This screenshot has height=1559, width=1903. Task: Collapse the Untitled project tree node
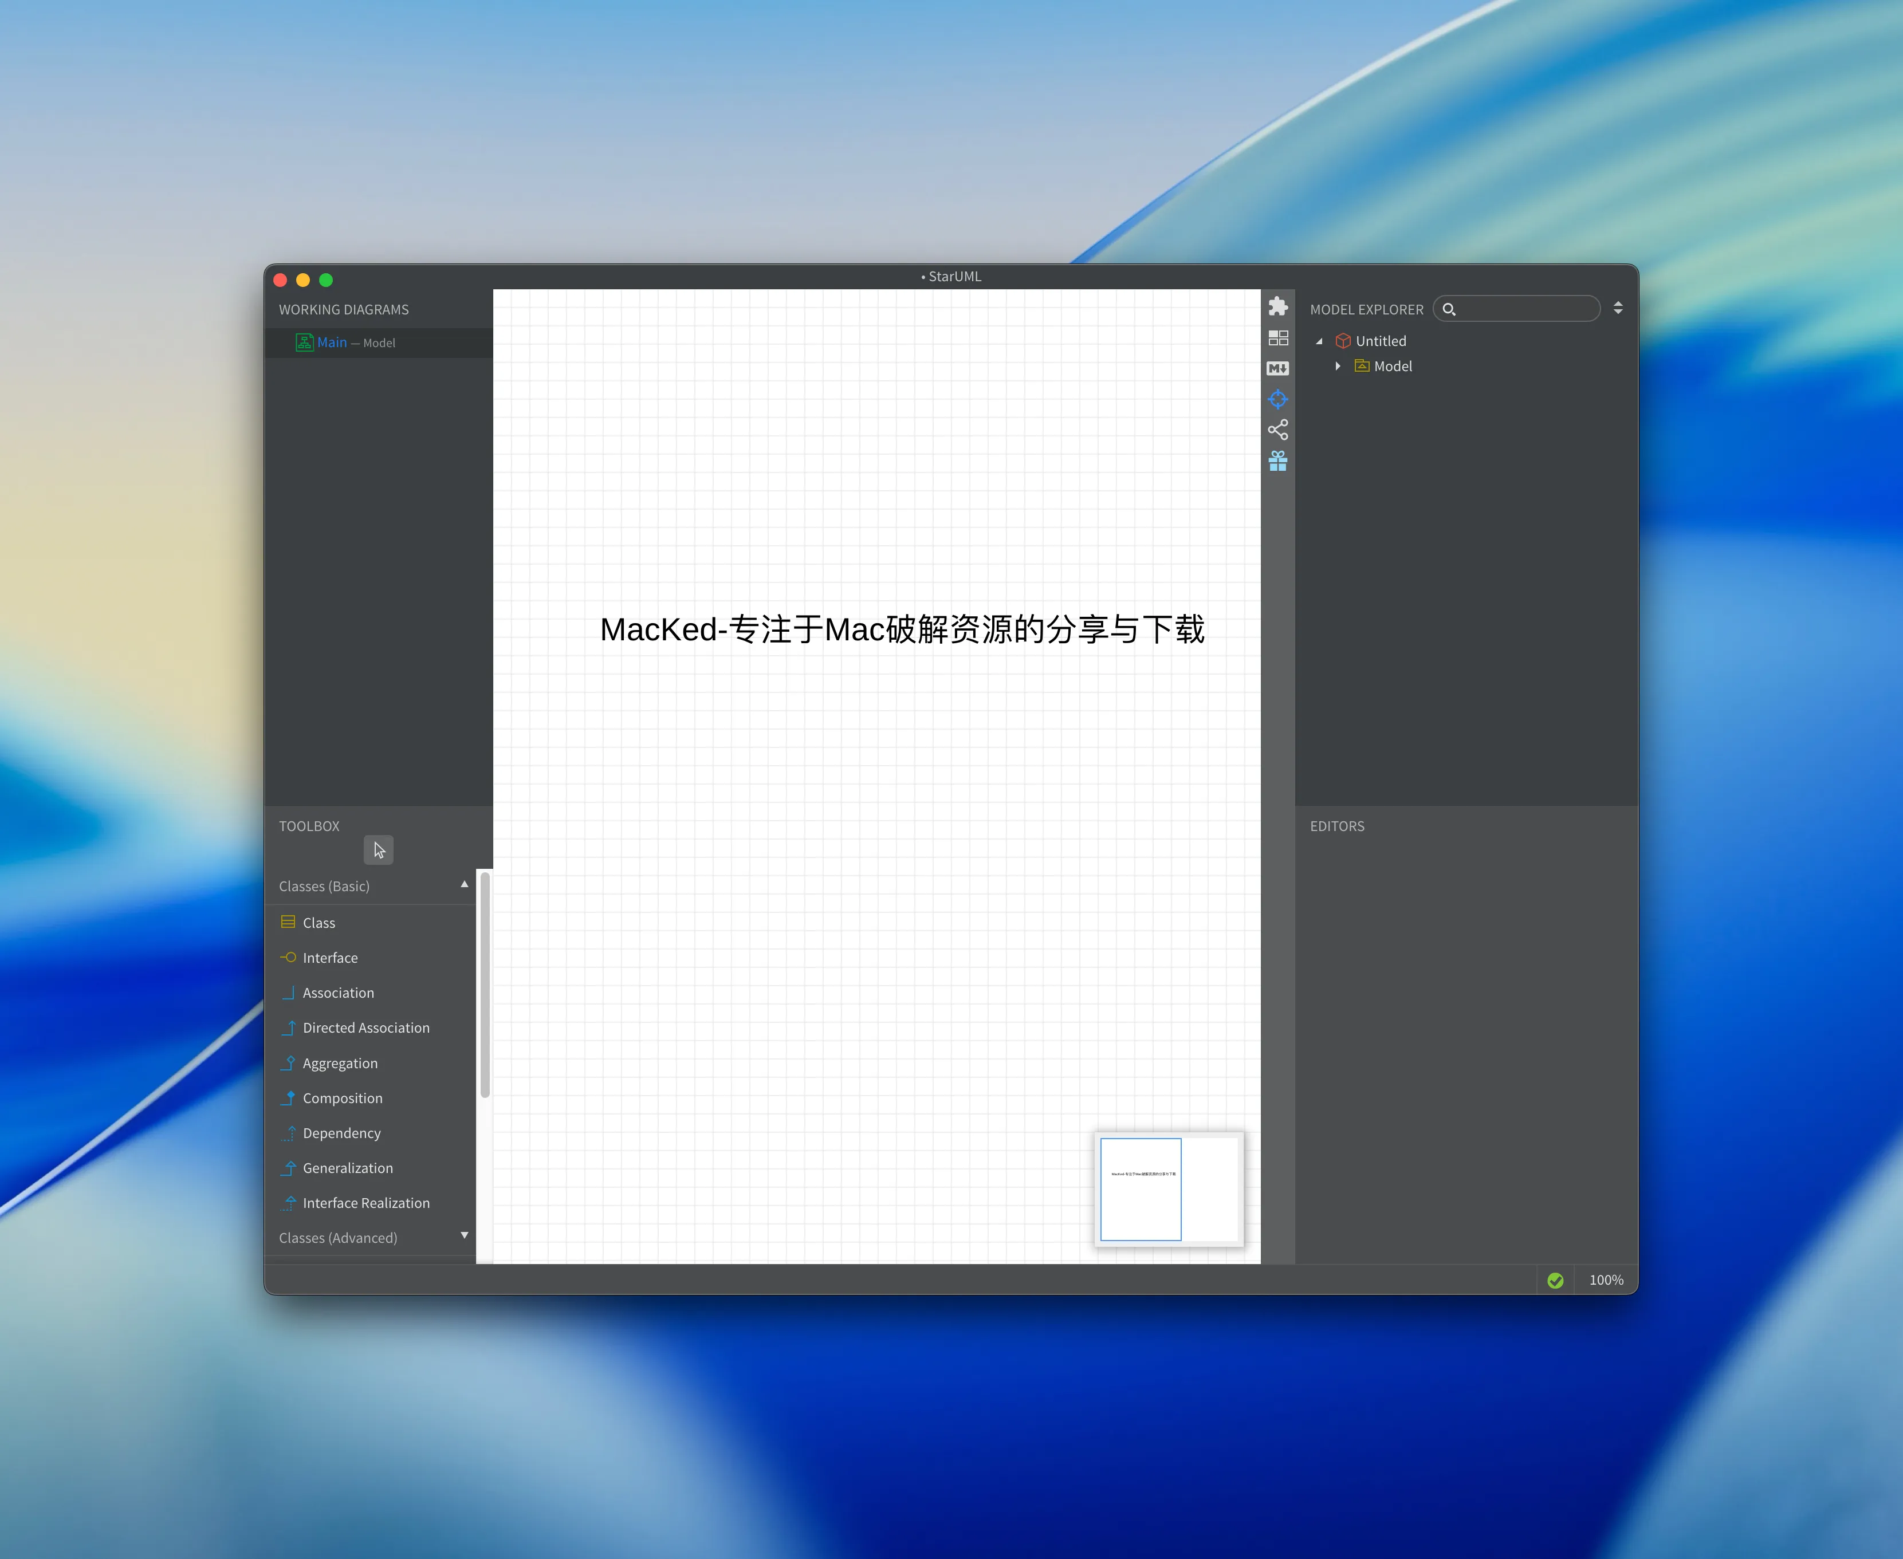coord(1318,341)
